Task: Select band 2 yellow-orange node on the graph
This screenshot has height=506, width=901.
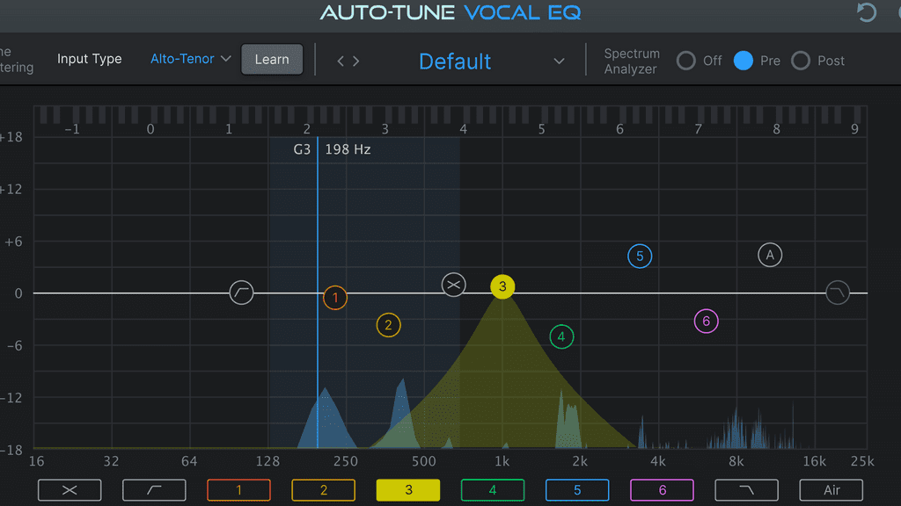Action: coord(388,325)
